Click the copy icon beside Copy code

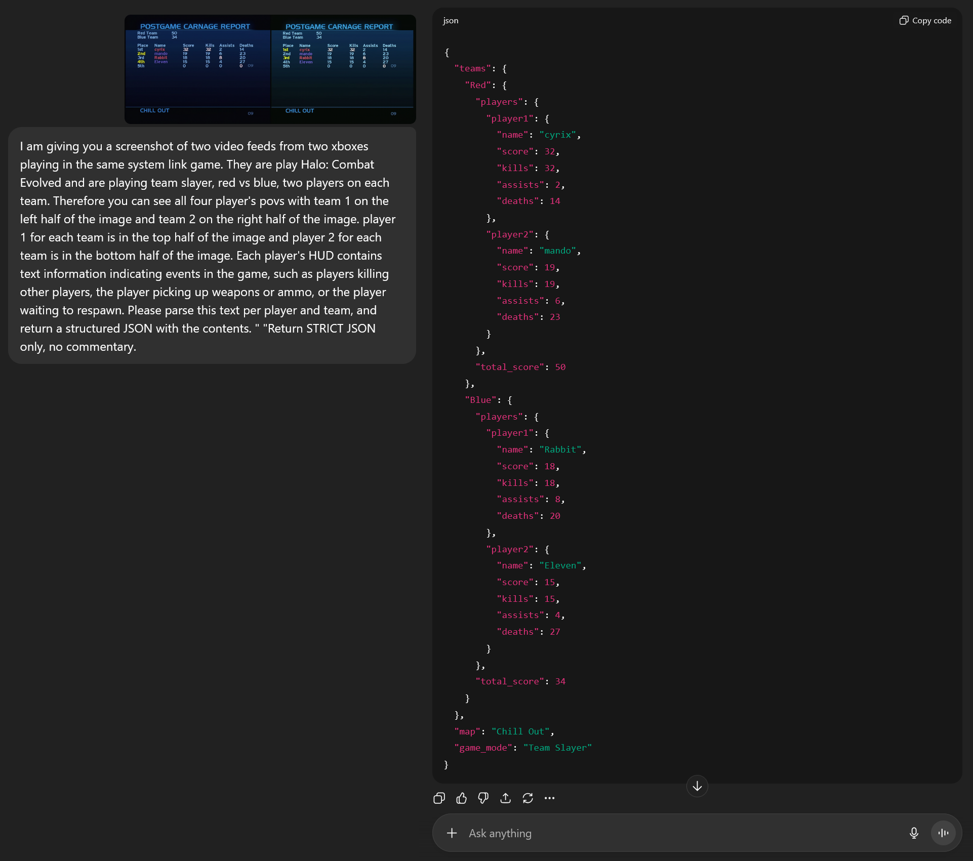[904, 21]
